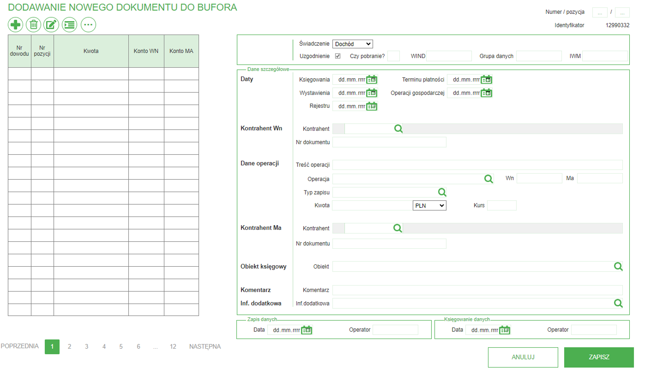651x374 pixels.
Task: Open calendar for Księgowania date
Action: [x=372, y=80]
